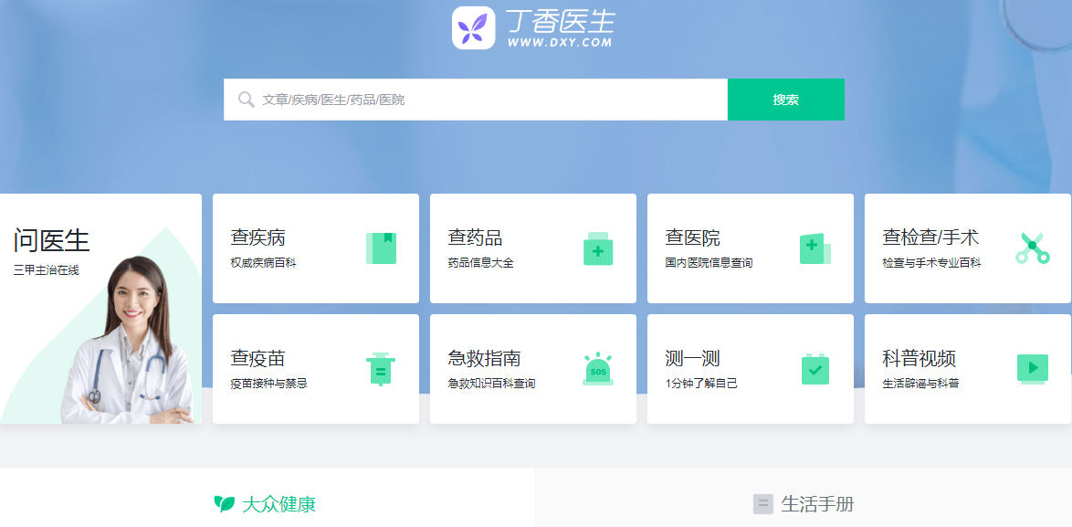This screenshot has width=1072, height=527.
Task: Click the hospital icon in 查医院 card
Action: point(815,248)
